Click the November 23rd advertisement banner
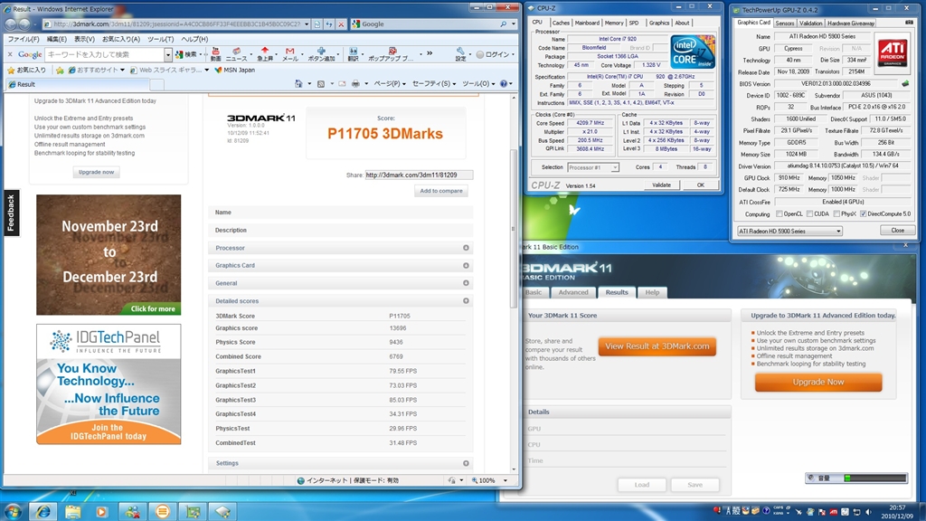926x521 pixels. tap(109, 254)
